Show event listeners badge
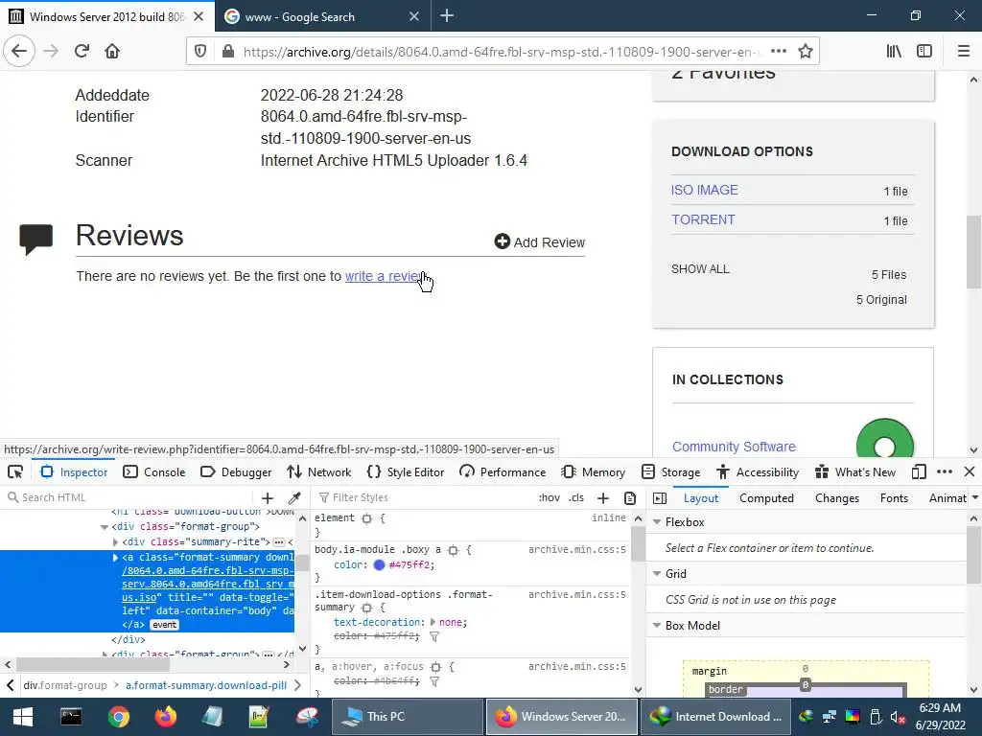The width and height of the screenshot is (982, 736). click(x=165, y=625)
